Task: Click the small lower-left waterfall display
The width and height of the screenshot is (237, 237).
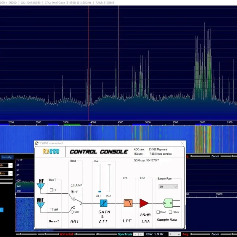Action: coord(25,214)
